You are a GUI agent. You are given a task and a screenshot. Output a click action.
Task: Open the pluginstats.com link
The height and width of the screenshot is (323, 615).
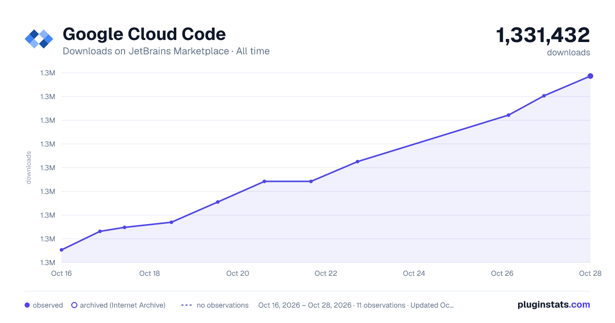(554, 305)
